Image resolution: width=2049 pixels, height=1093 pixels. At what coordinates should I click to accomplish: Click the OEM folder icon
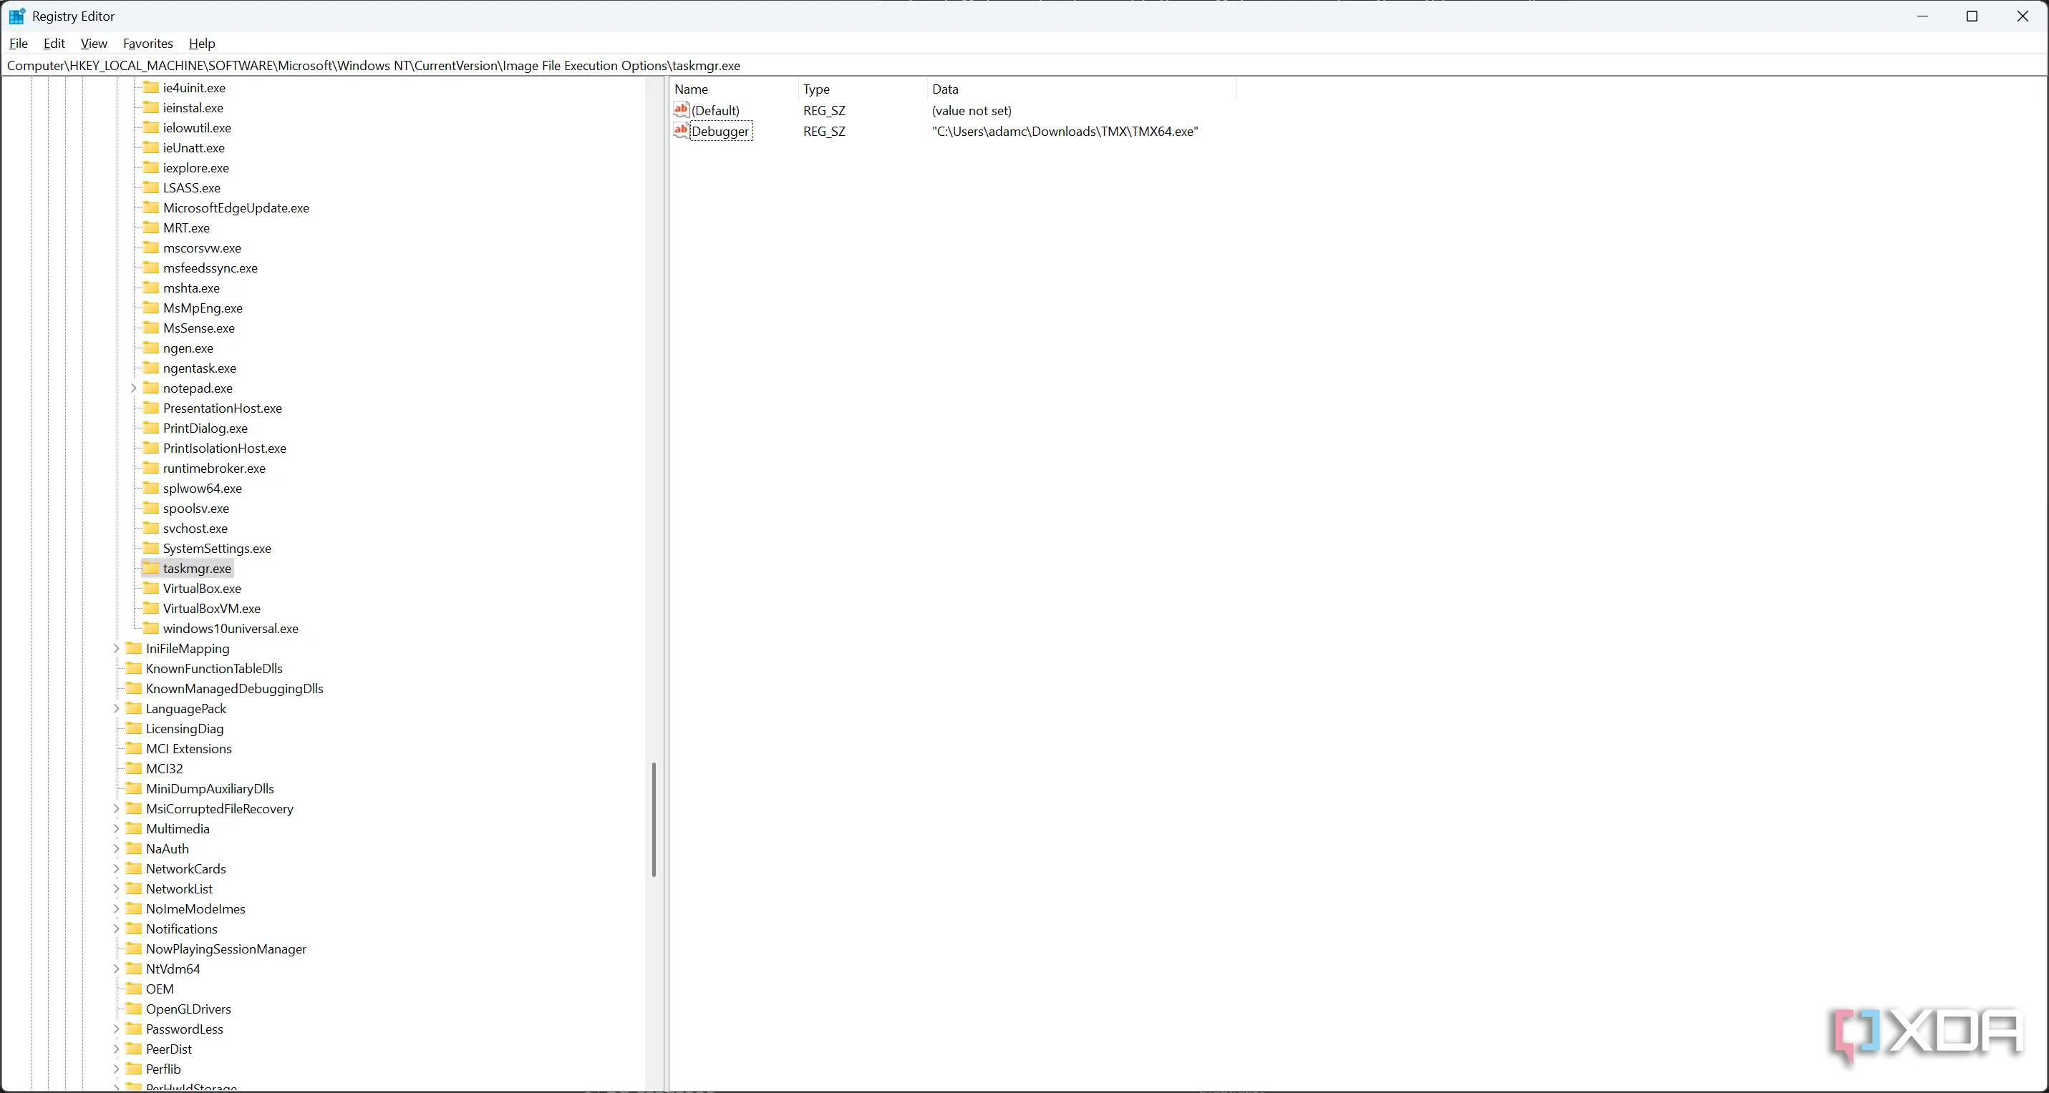point(134,988)
